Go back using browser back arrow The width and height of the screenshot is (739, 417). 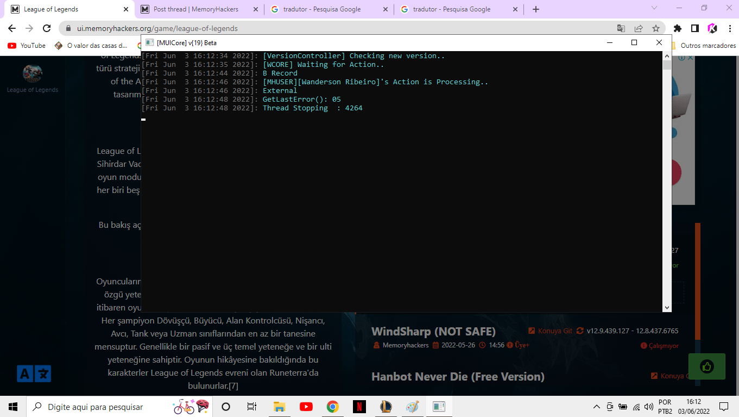tap(12, 28)
